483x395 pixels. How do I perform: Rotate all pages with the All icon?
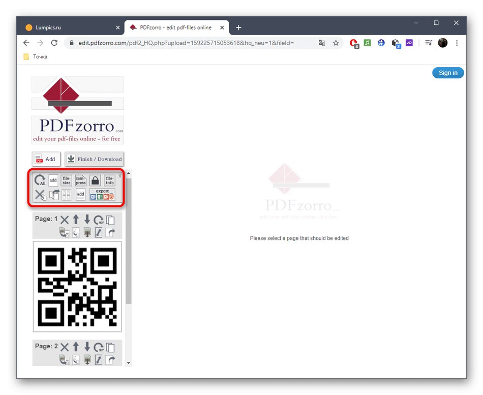click(x=40, y=180)
